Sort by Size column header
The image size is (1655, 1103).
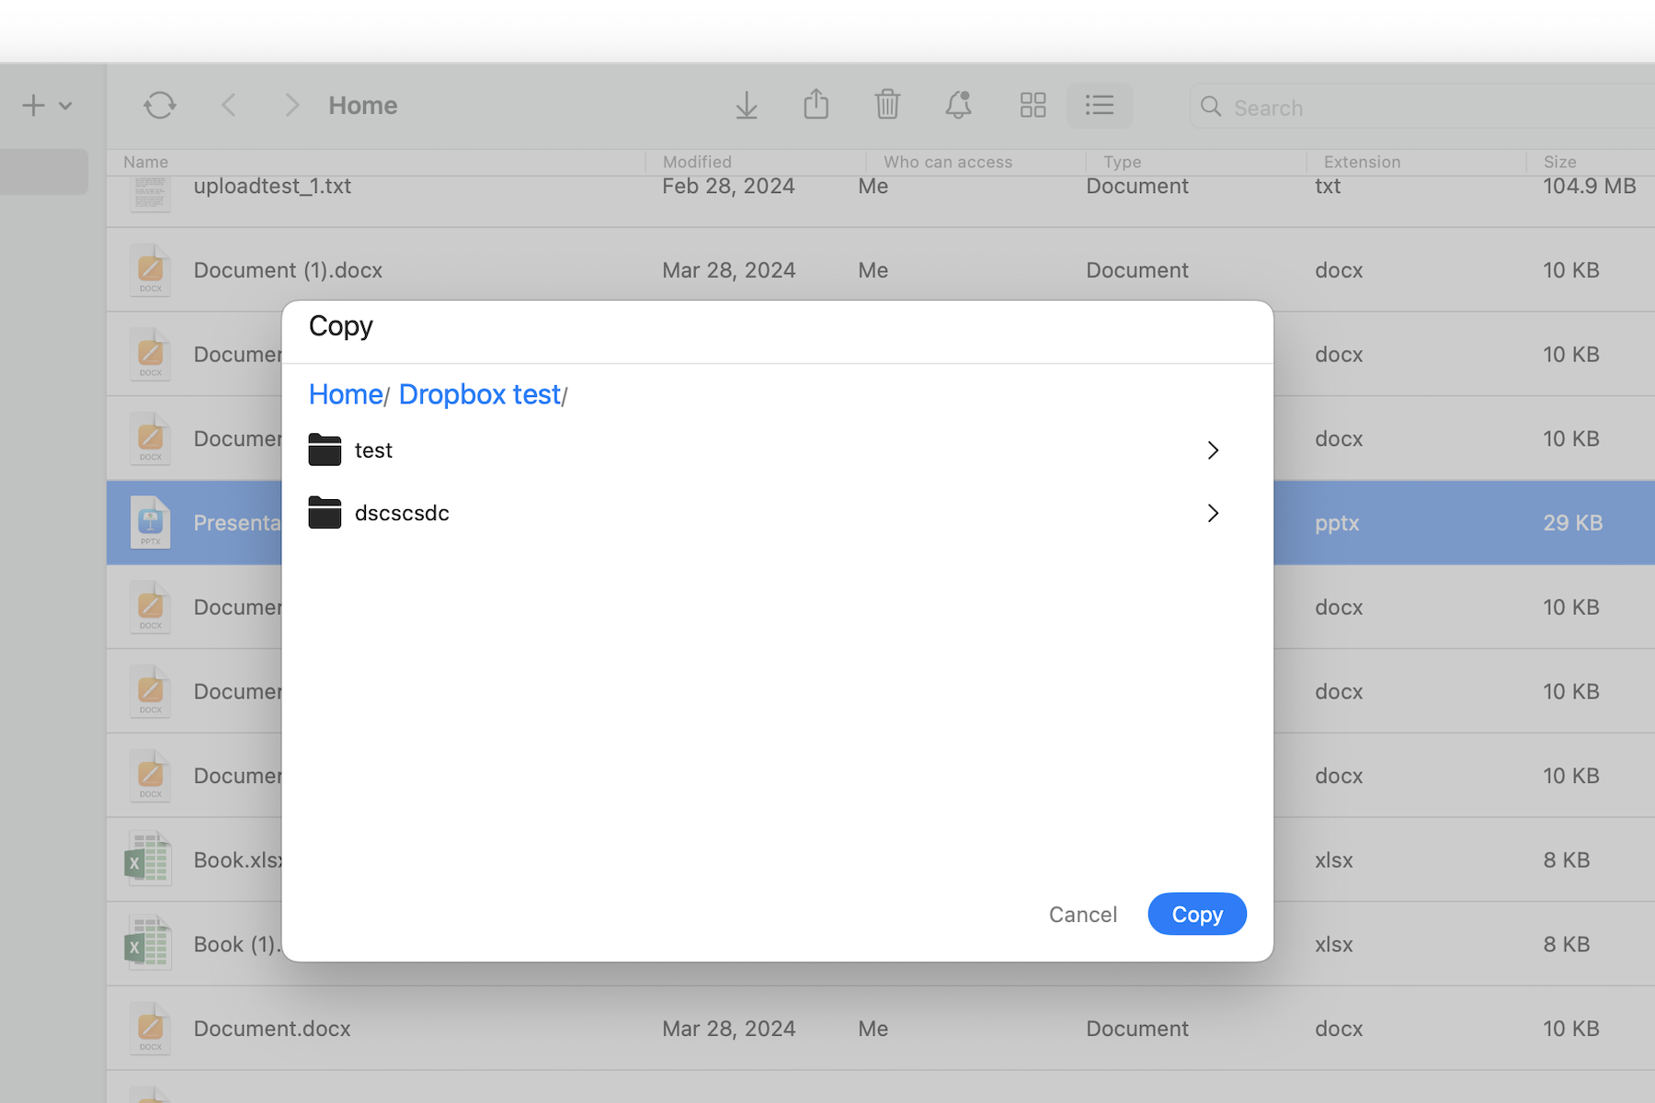[x=1559, y=162]
